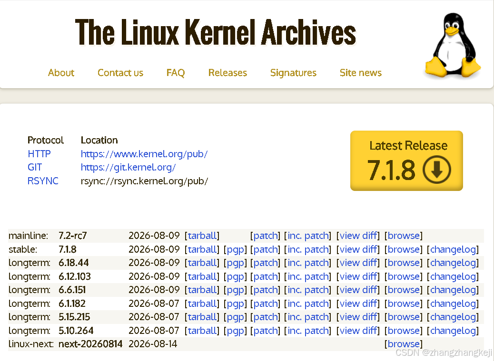Click the GIT protocol link
The width and height of the screenshot is (494, 361).
(35, 167)
